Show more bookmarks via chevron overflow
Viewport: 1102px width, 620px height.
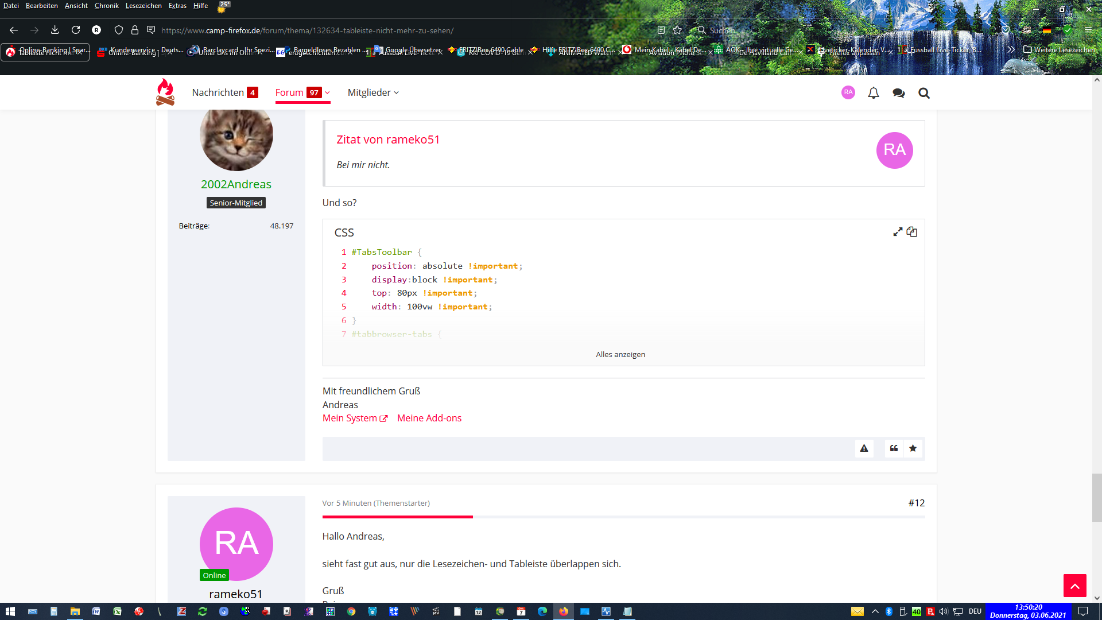tap(1011, 50)
